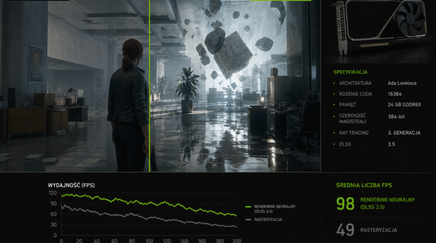Image resolution: width=436 pixels, height=243 pixels.
Task: Select the Ada Lovelace value
Action: click(x=402, y=83)
